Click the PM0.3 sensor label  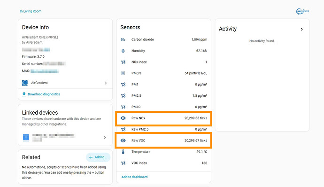(136, 73)
